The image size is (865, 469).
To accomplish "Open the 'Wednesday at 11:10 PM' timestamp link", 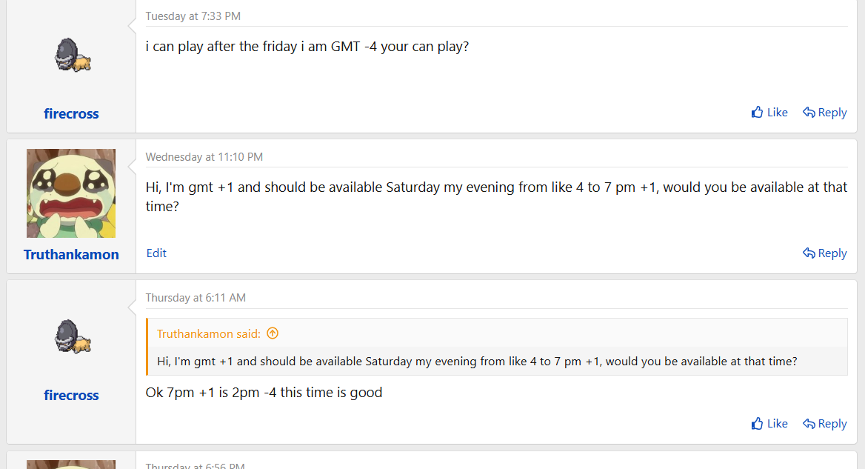I will click(x=204, y=157).
